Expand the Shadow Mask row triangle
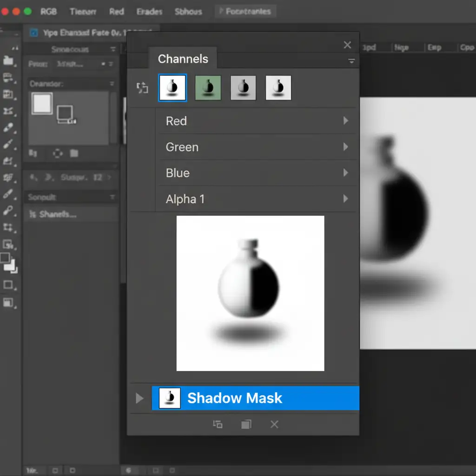The height and width of the screenshot is (476, 476). click(139, 398)
